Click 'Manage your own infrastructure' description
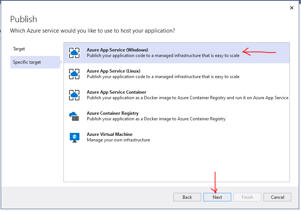Screen dimensions: 301x211 (118, 140)
